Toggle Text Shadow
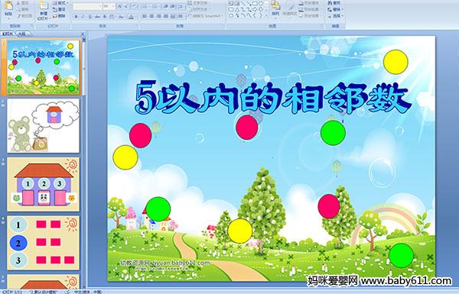459x294 pixels. [105, 17]
